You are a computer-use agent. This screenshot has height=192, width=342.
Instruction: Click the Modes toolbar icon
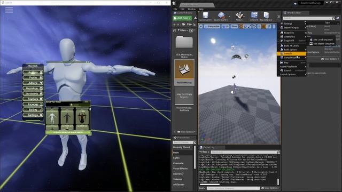(x=239, y=17)
